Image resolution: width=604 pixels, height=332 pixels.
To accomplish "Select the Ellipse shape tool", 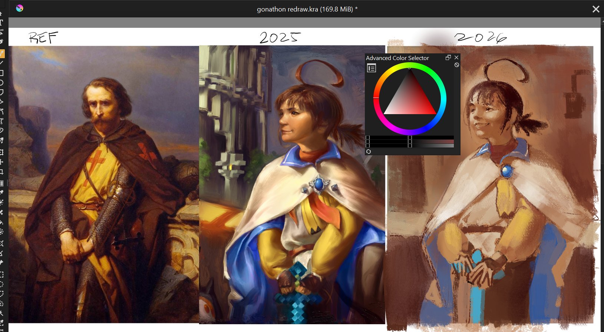I will coord(1,82).
